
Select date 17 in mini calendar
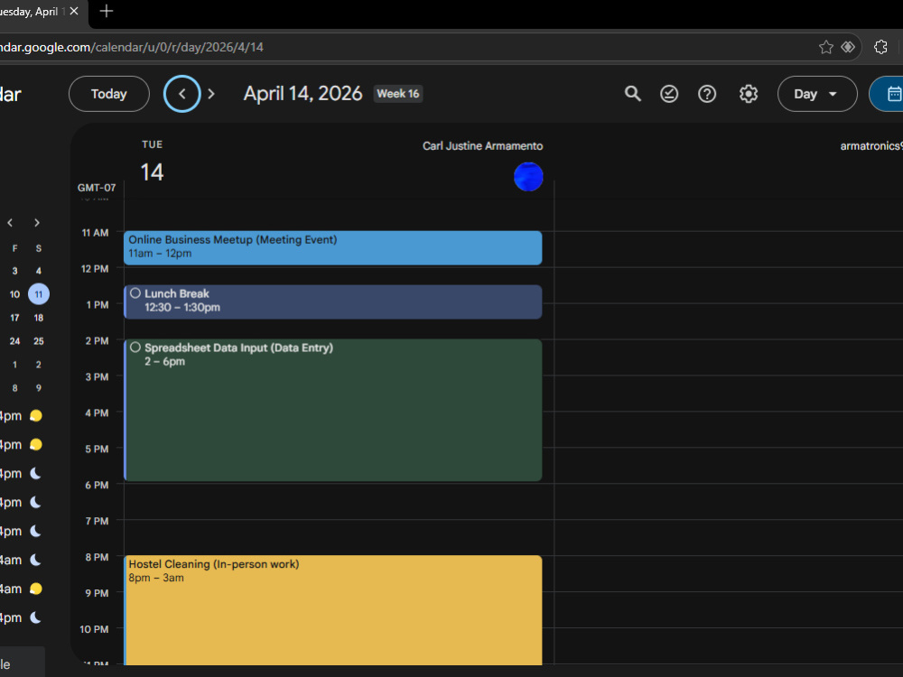(x=15, y=318)
